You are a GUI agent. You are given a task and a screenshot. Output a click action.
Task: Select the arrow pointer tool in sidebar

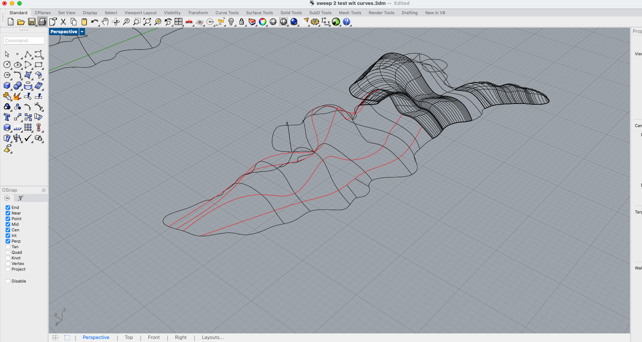(7, 55)
